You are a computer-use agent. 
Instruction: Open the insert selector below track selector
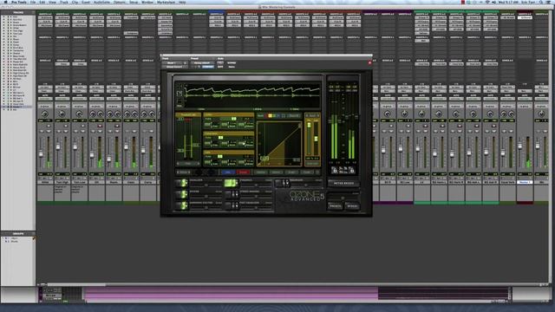(x=175, y=67)
